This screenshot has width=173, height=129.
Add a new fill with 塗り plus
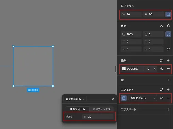[168, 60]
